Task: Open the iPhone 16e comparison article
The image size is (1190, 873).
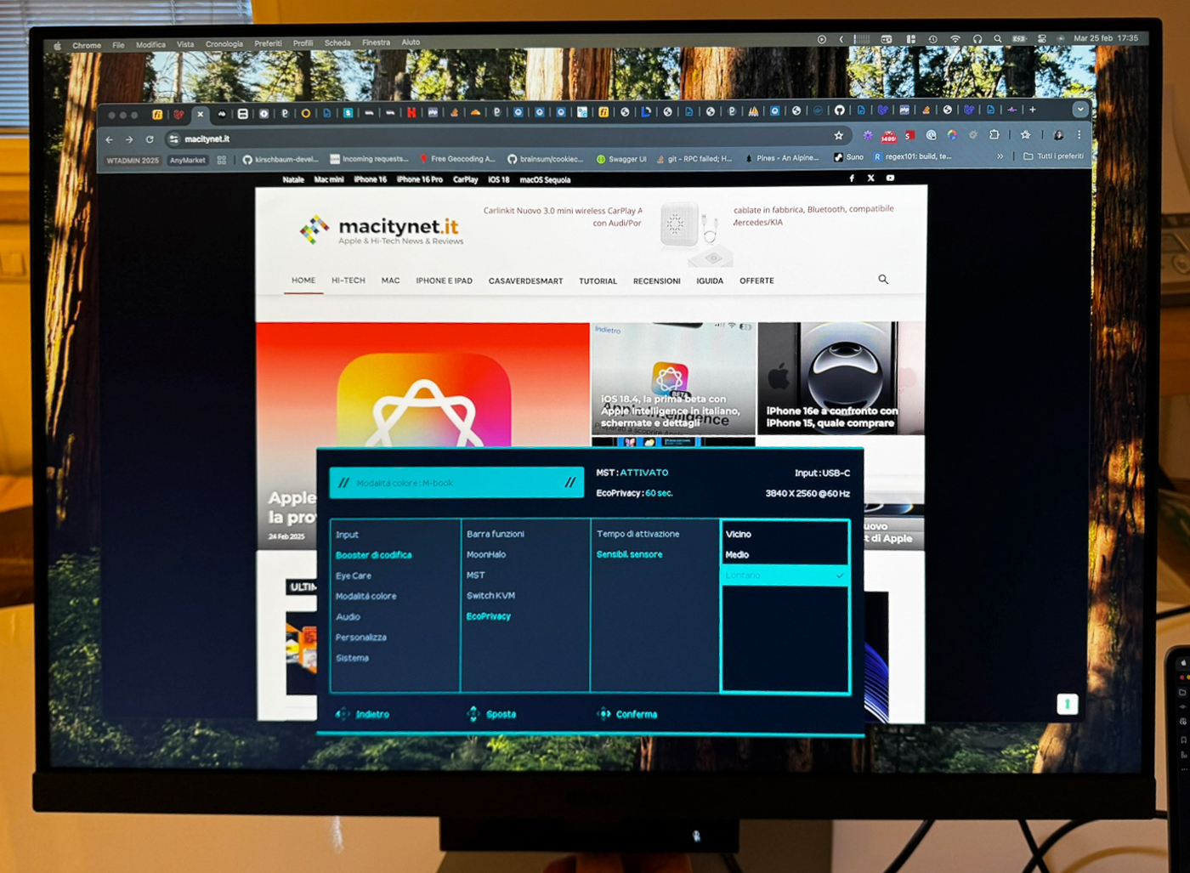Action: click(841, 378)
